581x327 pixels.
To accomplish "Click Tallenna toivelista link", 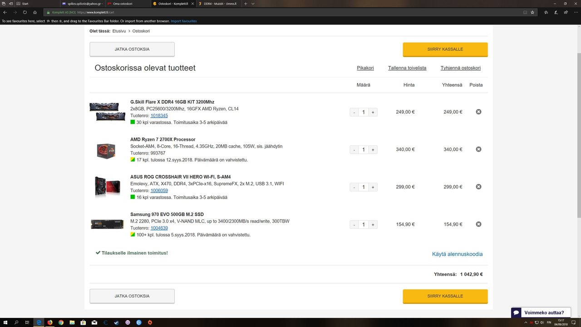I will tap(407, 68).
